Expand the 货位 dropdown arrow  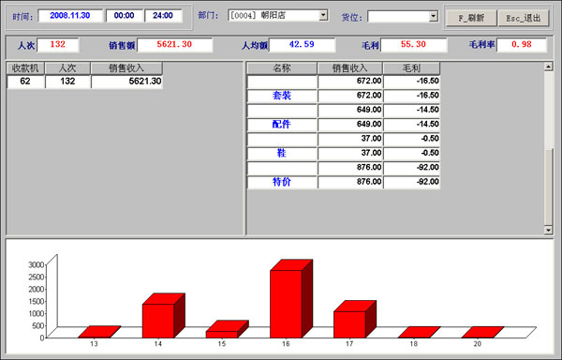coord(434,16)
